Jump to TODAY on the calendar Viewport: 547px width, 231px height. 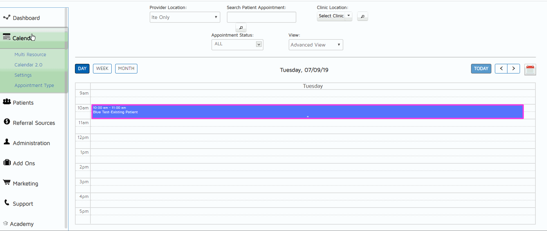tap(481, 69)
